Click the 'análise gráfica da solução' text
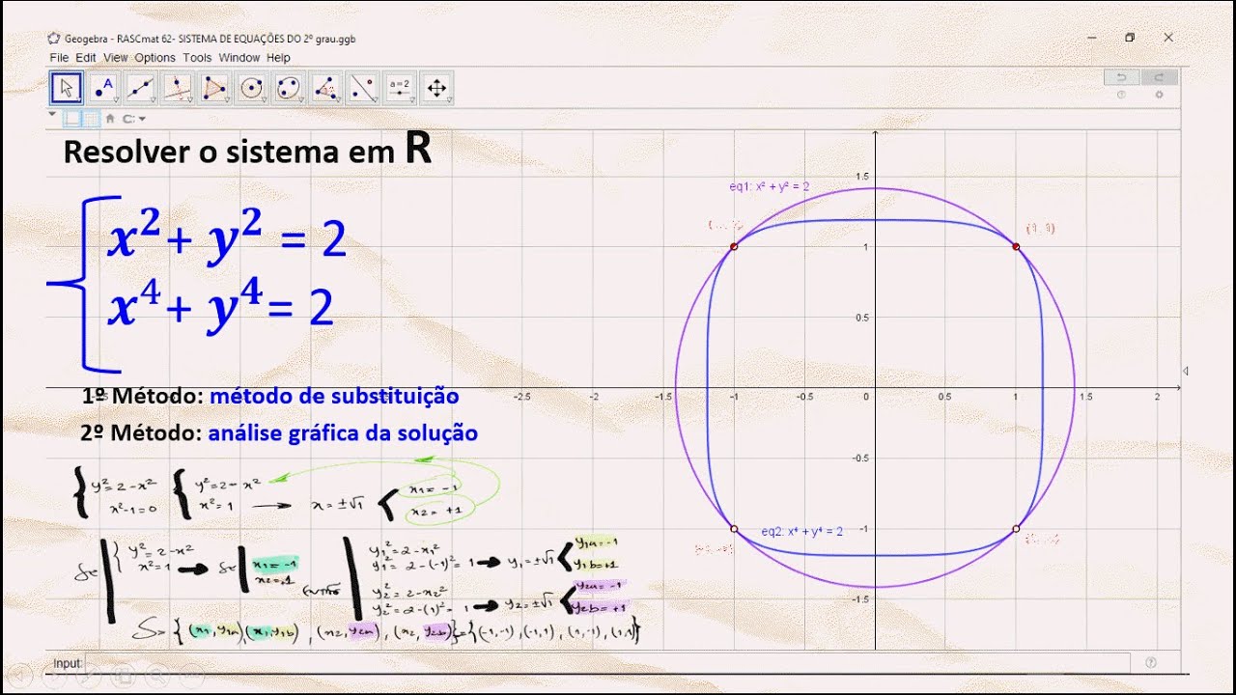Viewport: 1236px width, 695px height. (x=343, y=433)
